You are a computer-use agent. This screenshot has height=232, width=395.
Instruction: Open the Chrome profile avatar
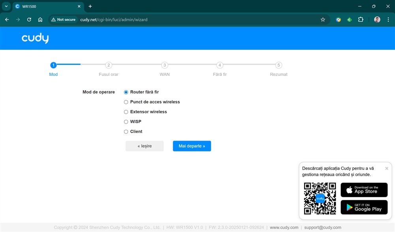tap(377, 19)
